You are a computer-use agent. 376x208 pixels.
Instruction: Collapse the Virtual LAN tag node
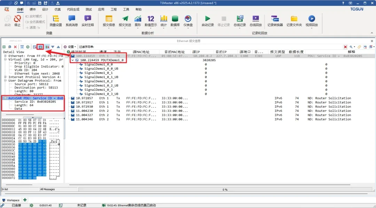pyautogui.click(x=6, y=59)
